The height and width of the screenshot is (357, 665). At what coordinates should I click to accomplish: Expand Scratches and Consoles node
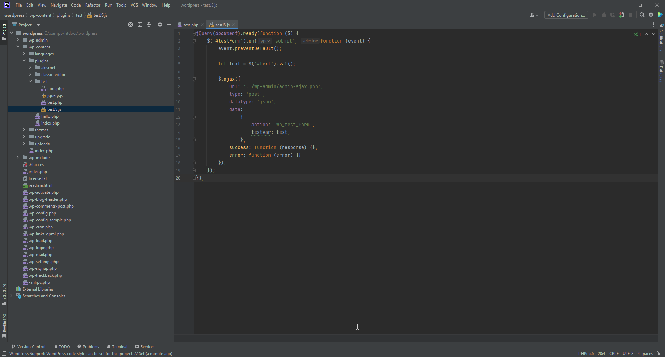point(12,296)
